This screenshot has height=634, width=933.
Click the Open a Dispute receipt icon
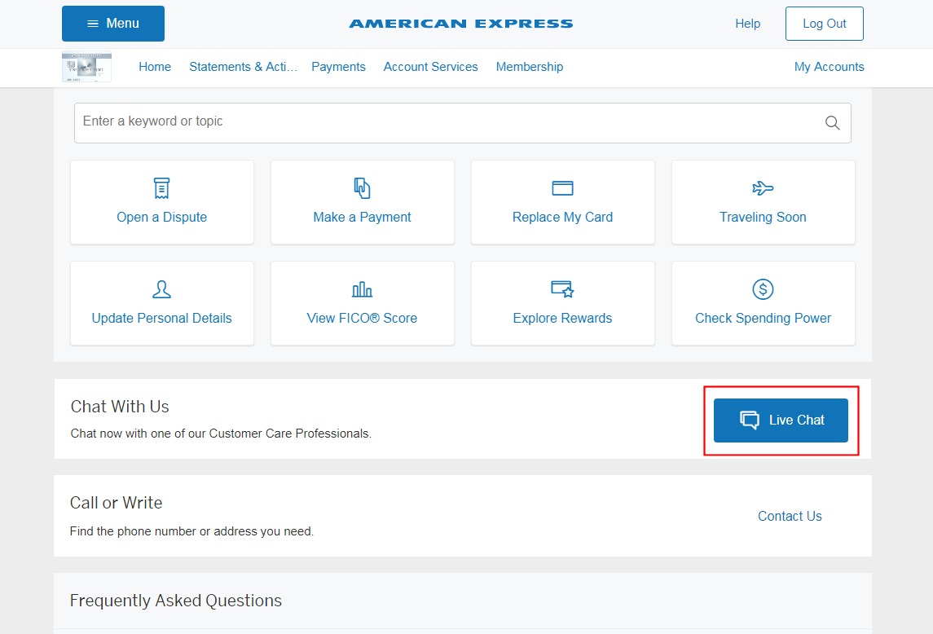click(x=162, y=188)
